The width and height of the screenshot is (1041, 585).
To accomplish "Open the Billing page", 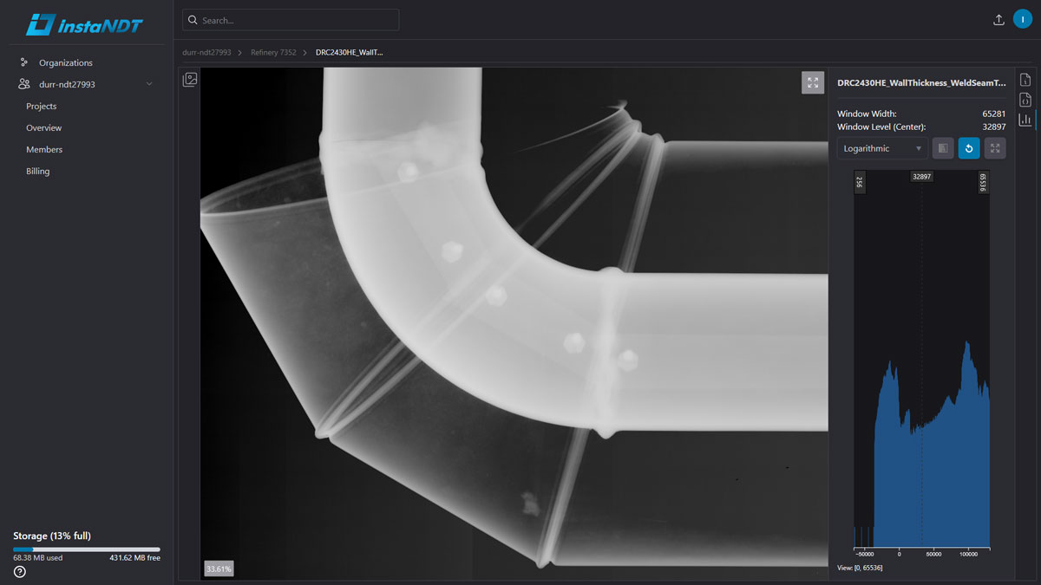I will (37, 172).
